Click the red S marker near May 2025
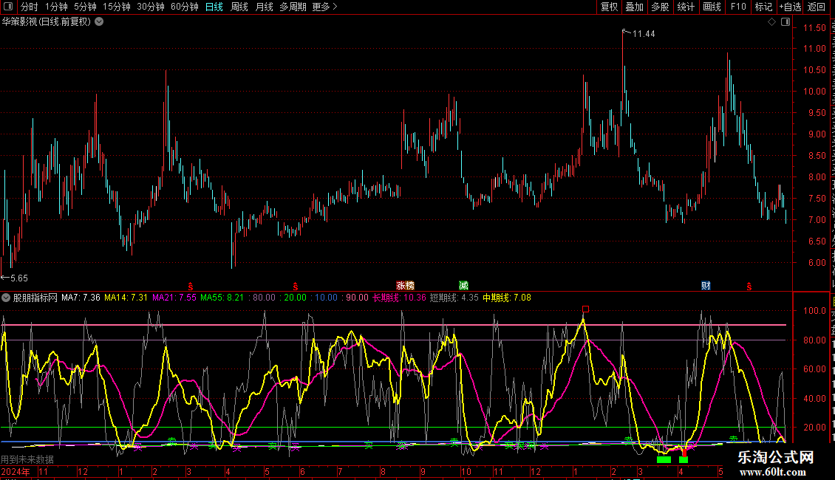Viewport: 835px width, 480px height. tap(749, 287)
